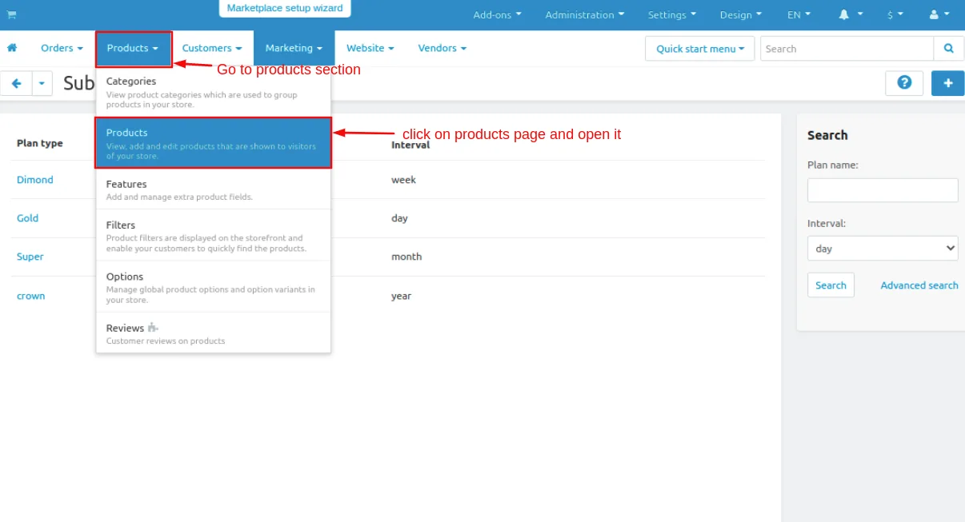Click the search magnifier button
The image size is (965, 522).
click(x=948, y=49)
